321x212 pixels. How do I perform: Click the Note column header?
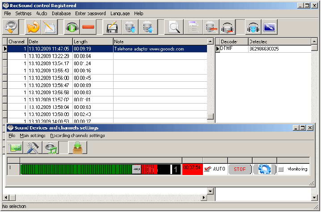(x=160, y=42)
